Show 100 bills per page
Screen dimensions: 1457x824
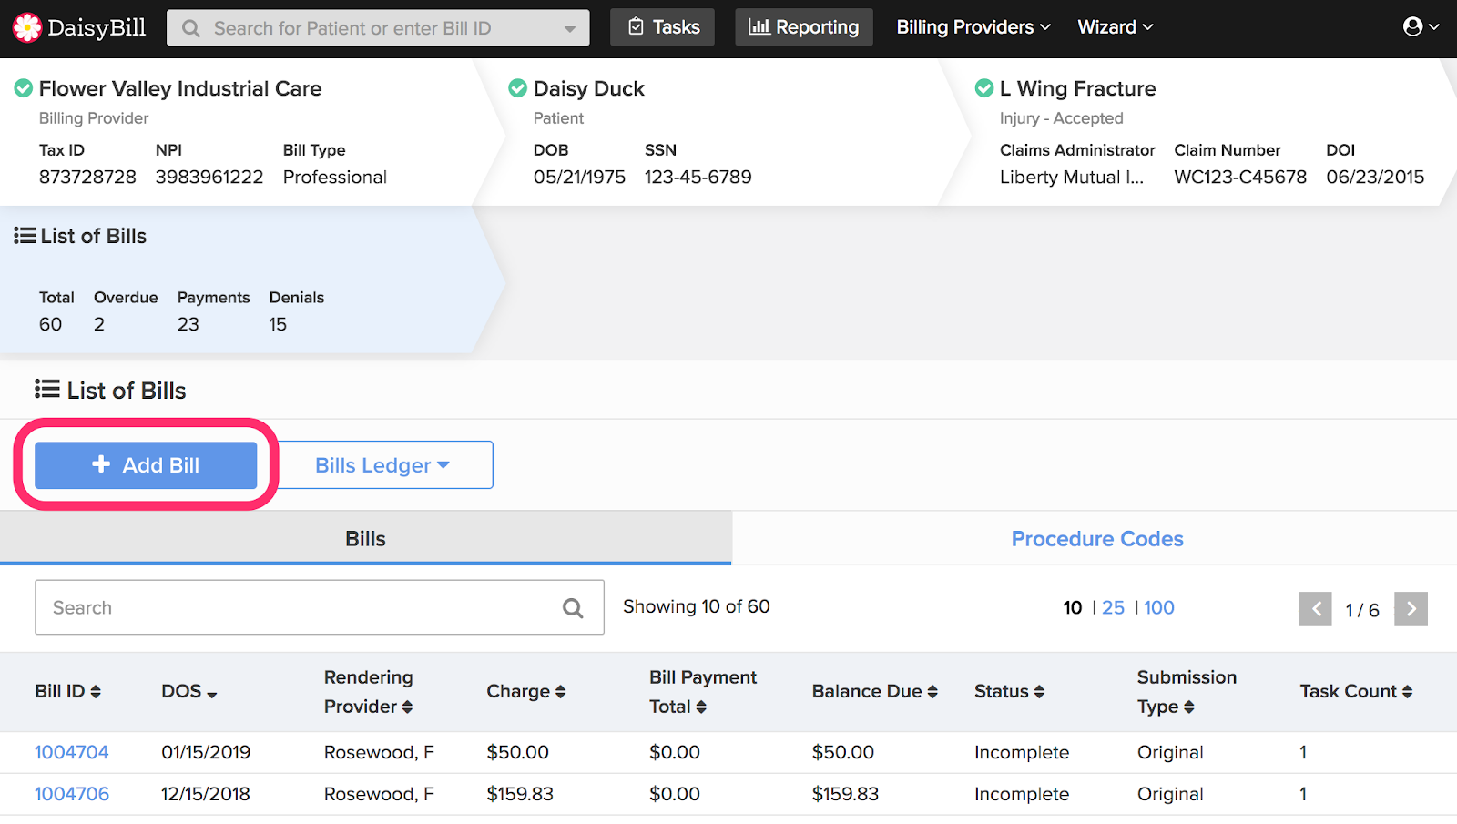point(1158,607)
